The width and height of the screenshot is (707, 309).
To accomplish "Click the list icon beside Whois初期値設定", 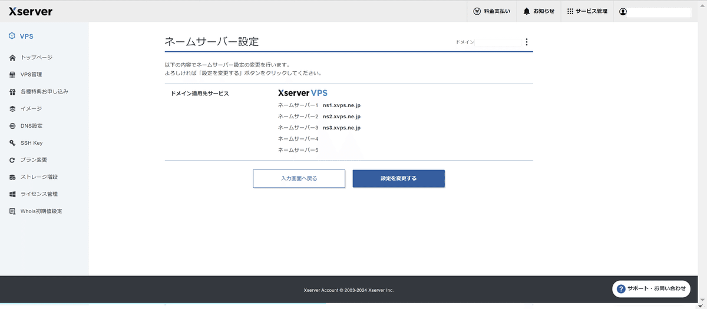I will click(12, 211).
